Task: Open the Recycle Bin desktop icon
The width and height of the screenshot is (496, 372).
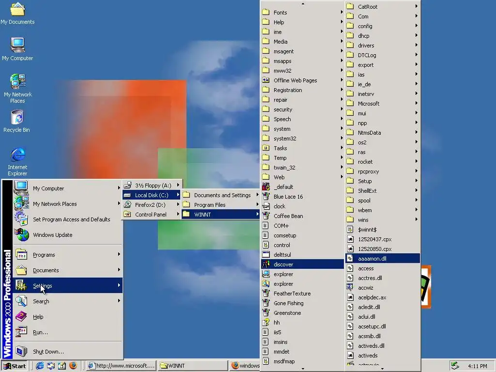Action: 17,121
